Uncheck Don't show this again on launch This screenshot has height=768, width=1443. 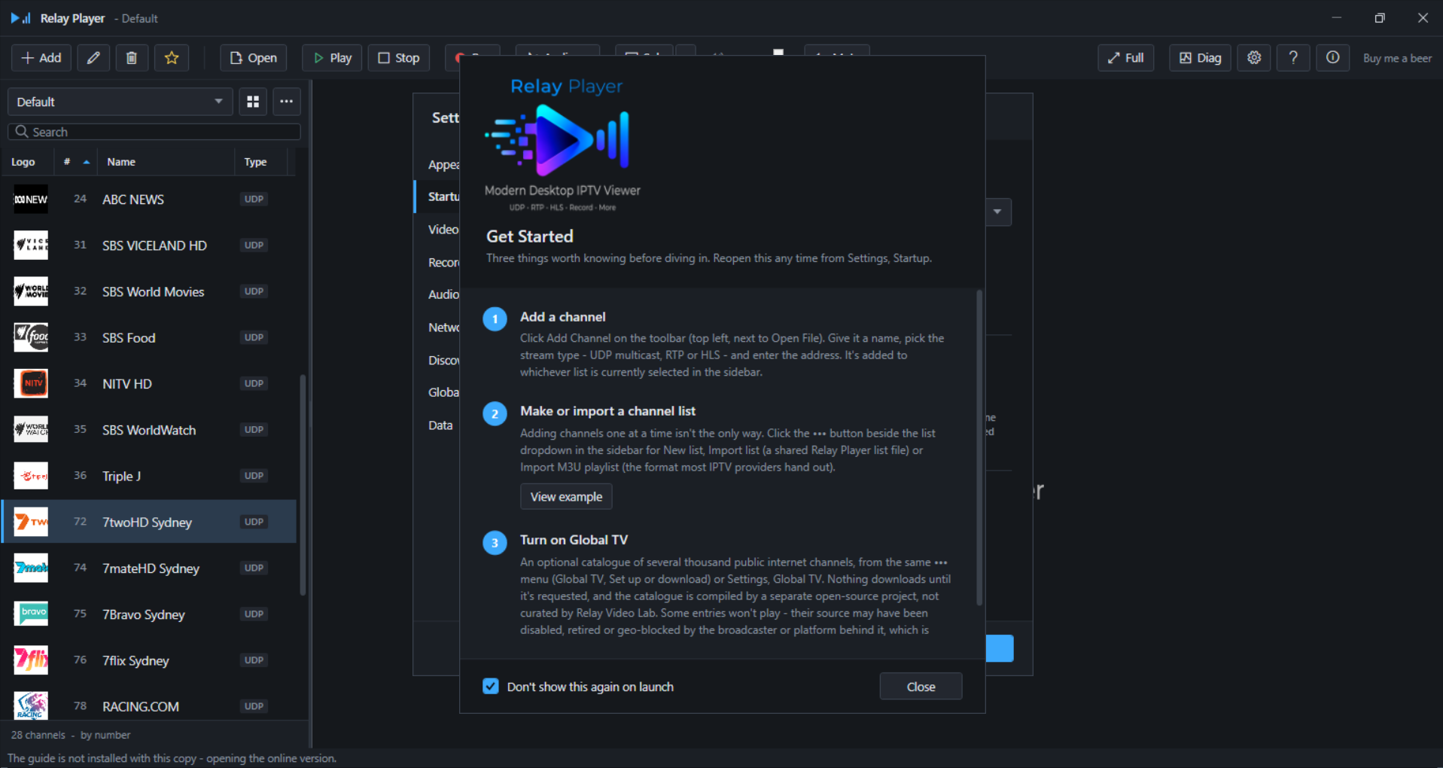[x=491, y=686]
